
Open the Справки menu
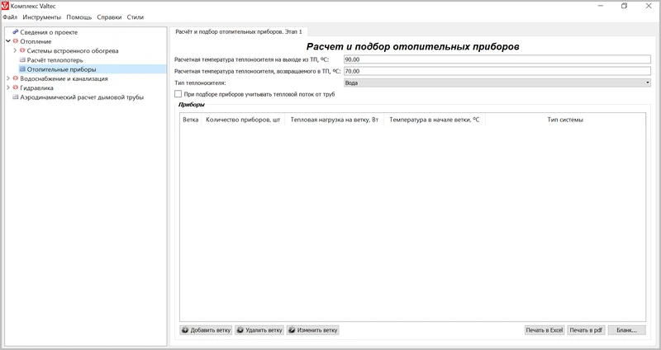[x=109, y=17]
